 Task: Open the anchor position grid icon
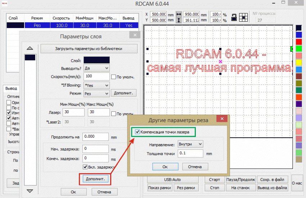[243, 18]
